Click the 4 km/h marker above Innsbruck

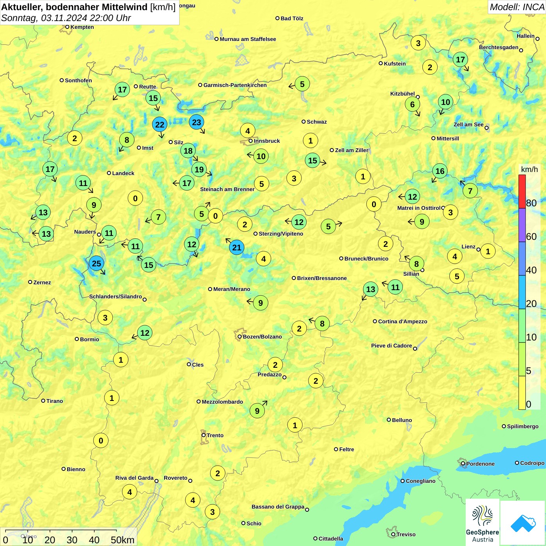pyautogui.click(x=248, y=131)
